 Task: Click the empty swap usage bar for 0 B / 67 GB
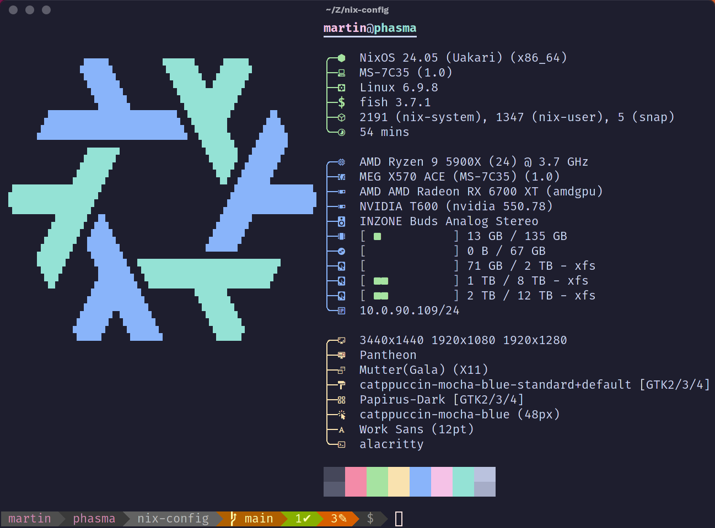[x=410, y=251]
